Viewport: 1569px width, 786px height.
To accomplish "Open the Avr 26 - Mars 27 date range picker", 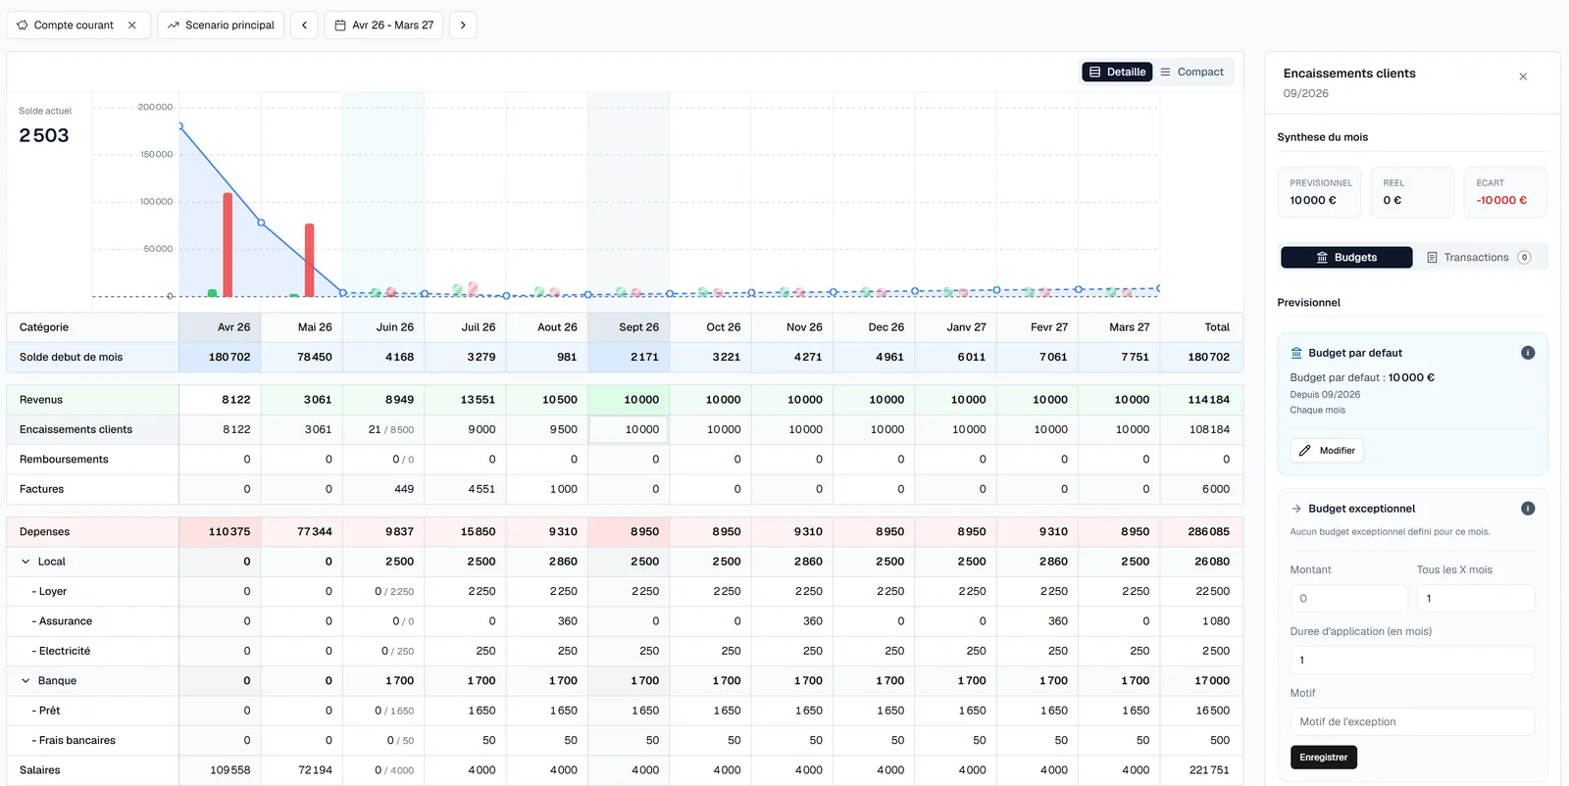I will 383,25.
